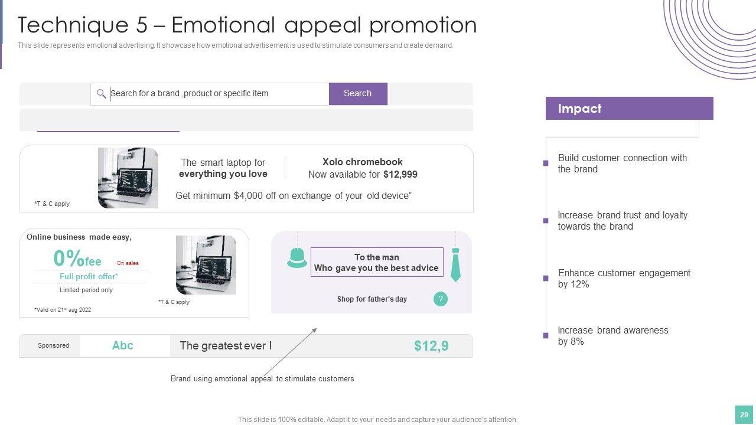756x425 pixels.
Task: Click the $12,9 price in sponsored bar
Action: point(431,346)
